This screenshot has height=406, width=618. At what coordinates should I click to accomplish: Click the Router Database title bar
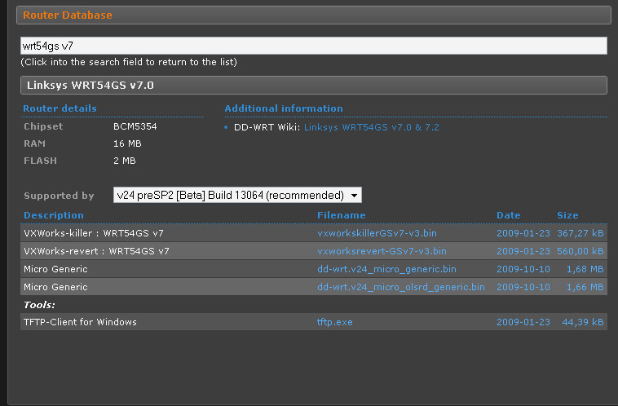pyautogui.click(x=314, y=15)
